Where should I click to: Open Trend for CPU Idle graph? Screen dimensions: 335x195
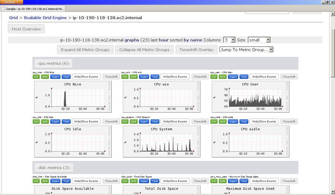[66, 121]
